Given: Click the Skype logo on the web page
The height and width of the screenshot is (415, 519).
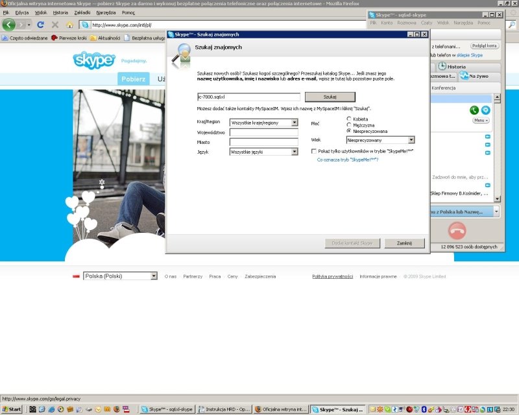Looking at the screenshot, I should click(94, 60).
